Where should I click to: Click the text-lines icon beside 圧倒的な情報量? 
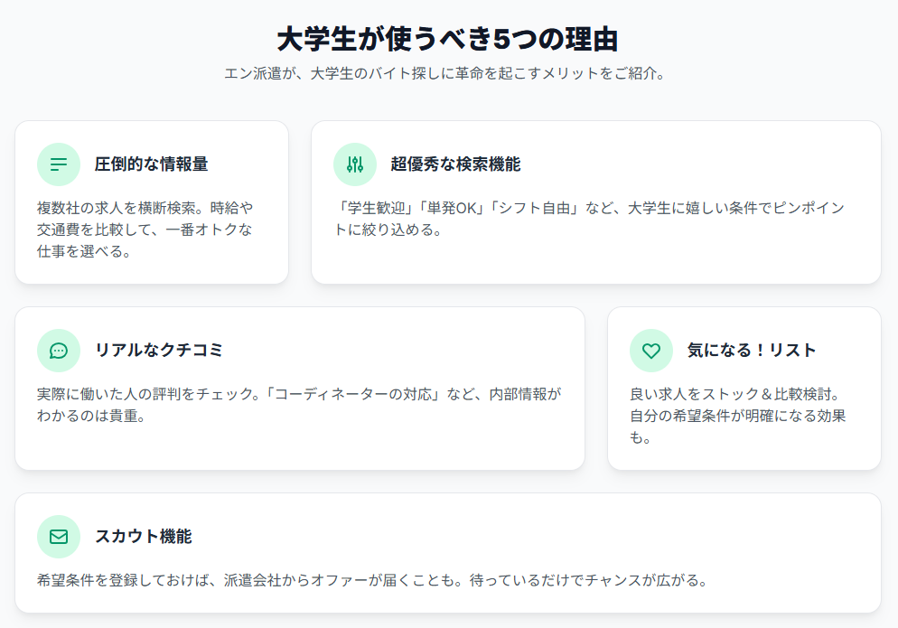pos(59,164)
